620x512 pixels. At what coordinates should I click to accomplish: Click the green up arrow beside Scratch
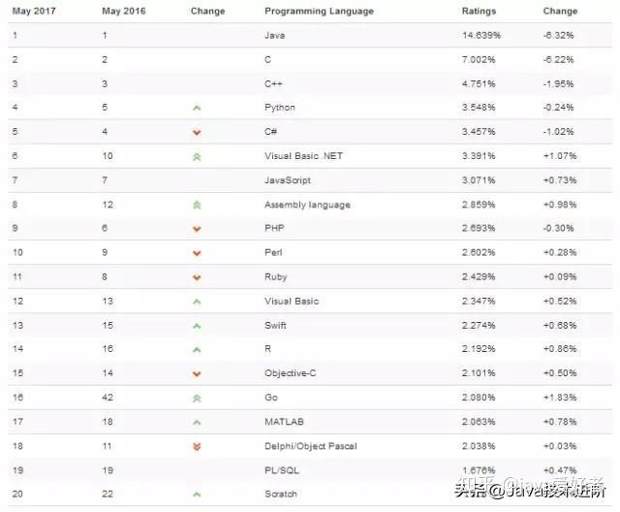pos(197,495)
